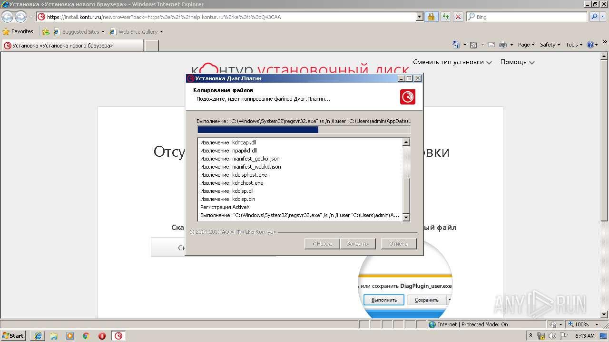Click the Print icon

tap(503, 45)
